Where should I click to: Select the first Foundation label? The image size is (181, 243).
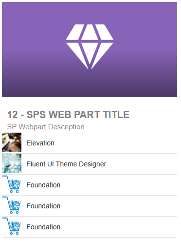pyautogui.click(x=43, y=185)
